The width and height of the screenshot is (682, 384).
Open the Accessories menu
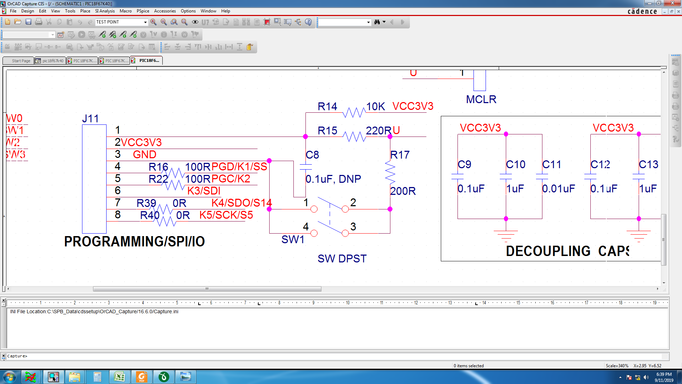pyautogui.click(x=165, y=11)
